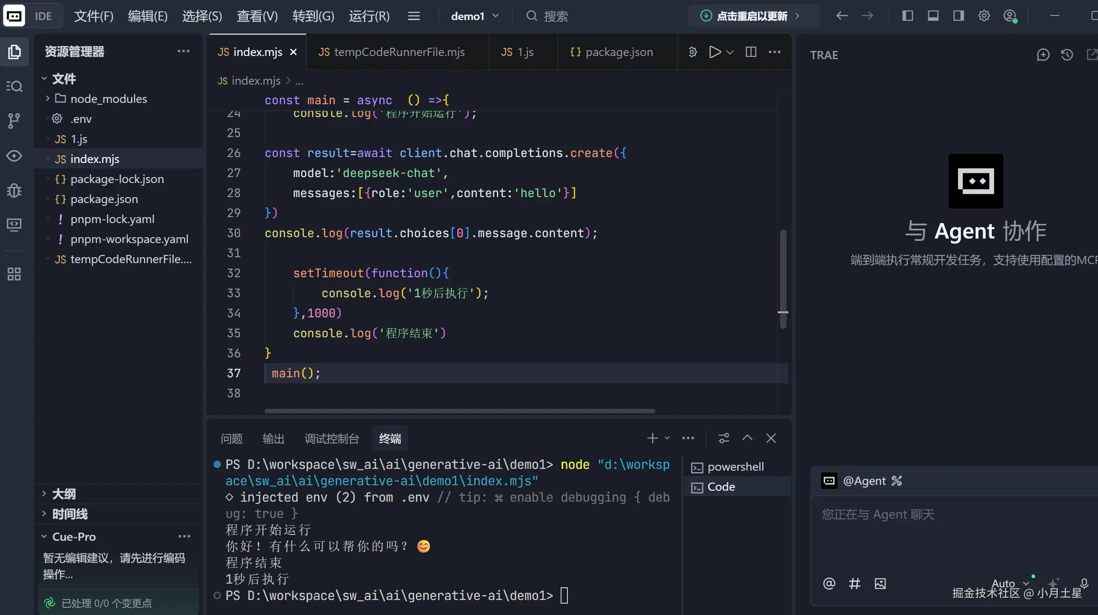Expand the 时间线 timeline section
The height and width of the screenshot is (615, 1098).
click(44, 513)
